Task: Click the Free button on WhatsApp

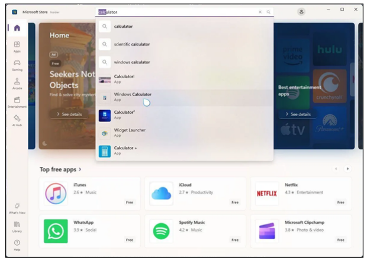Action: [x=130, y=240]
